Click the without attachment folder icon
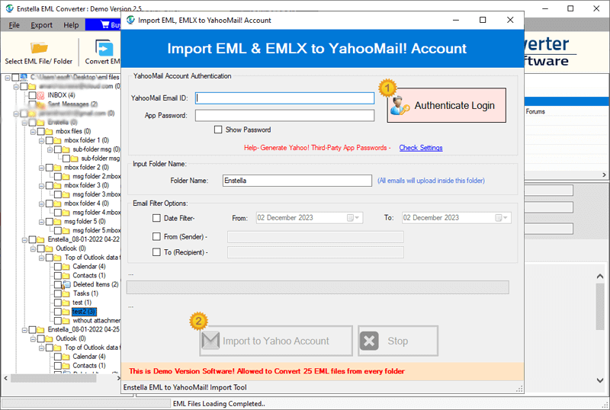610x410 pixels. click(x=66, y=321)
